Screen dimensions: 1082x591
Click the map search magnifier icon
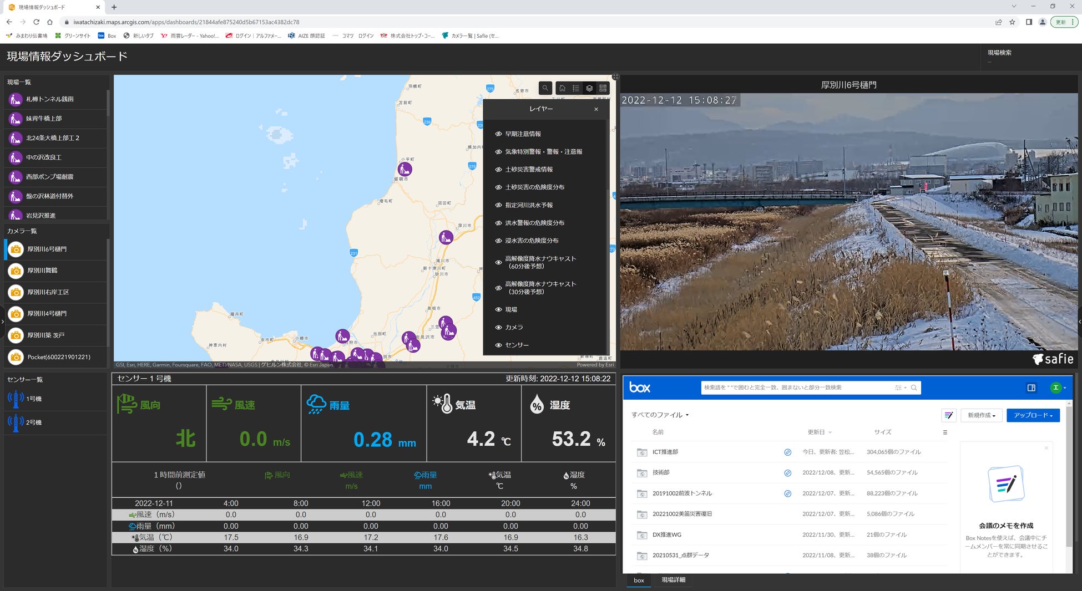pyautogui.click(x=545, y=88)
